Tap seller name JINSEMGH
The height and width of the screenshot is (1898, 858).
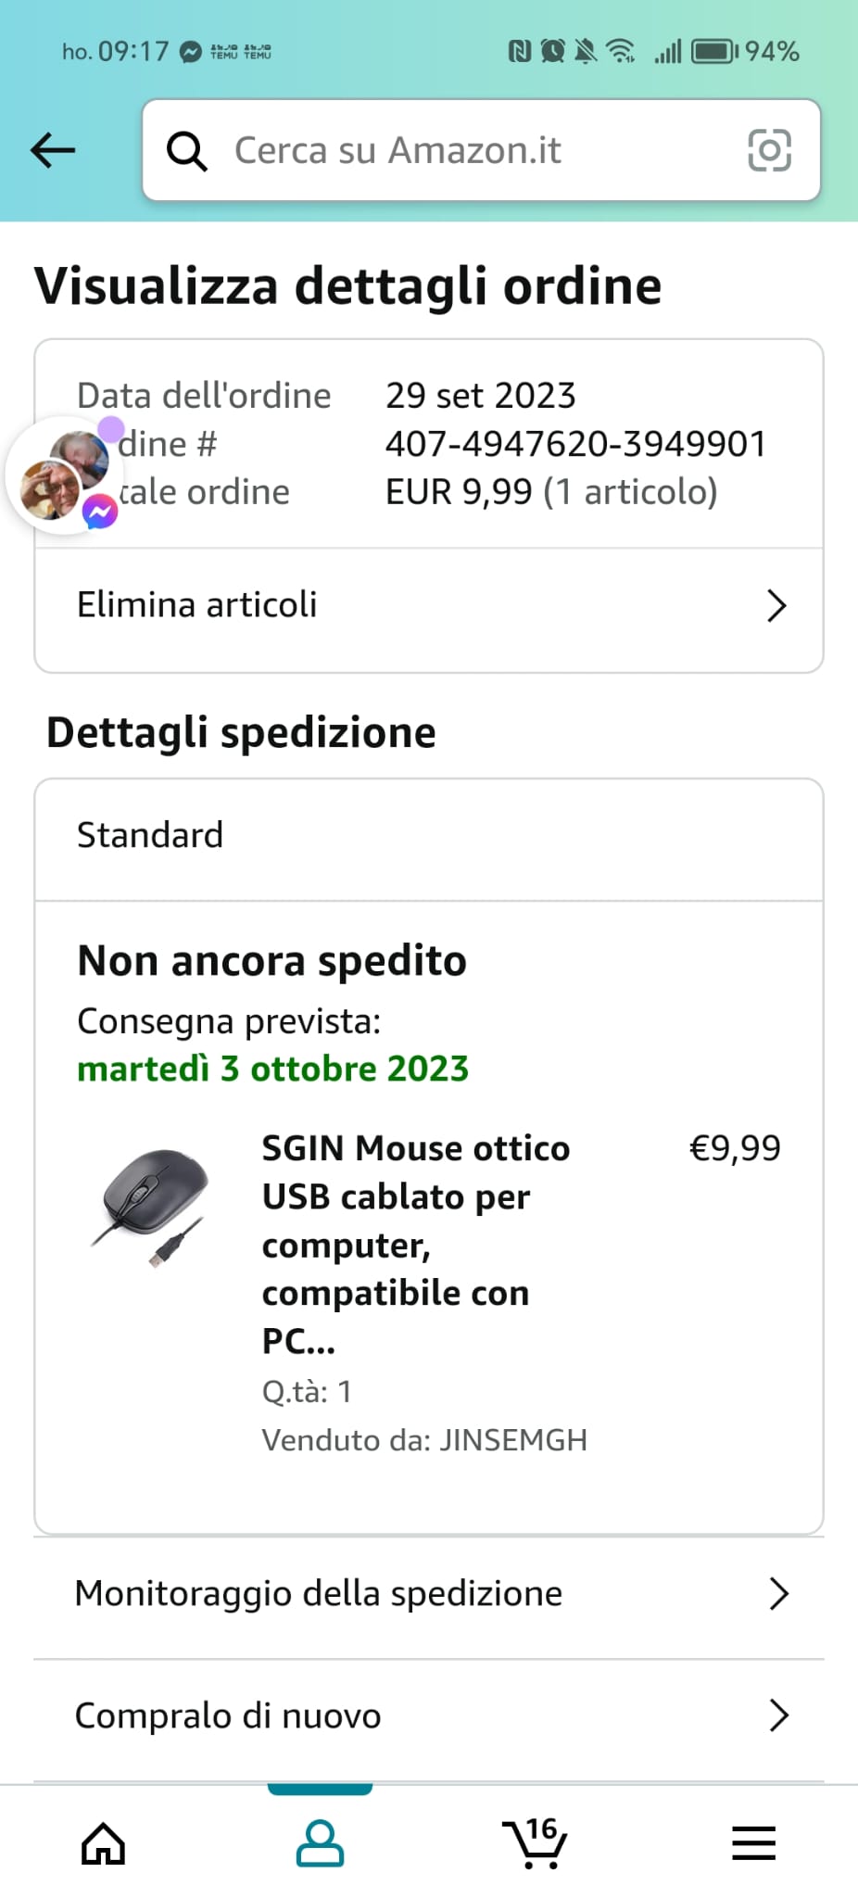click(x=512, y=1440)
